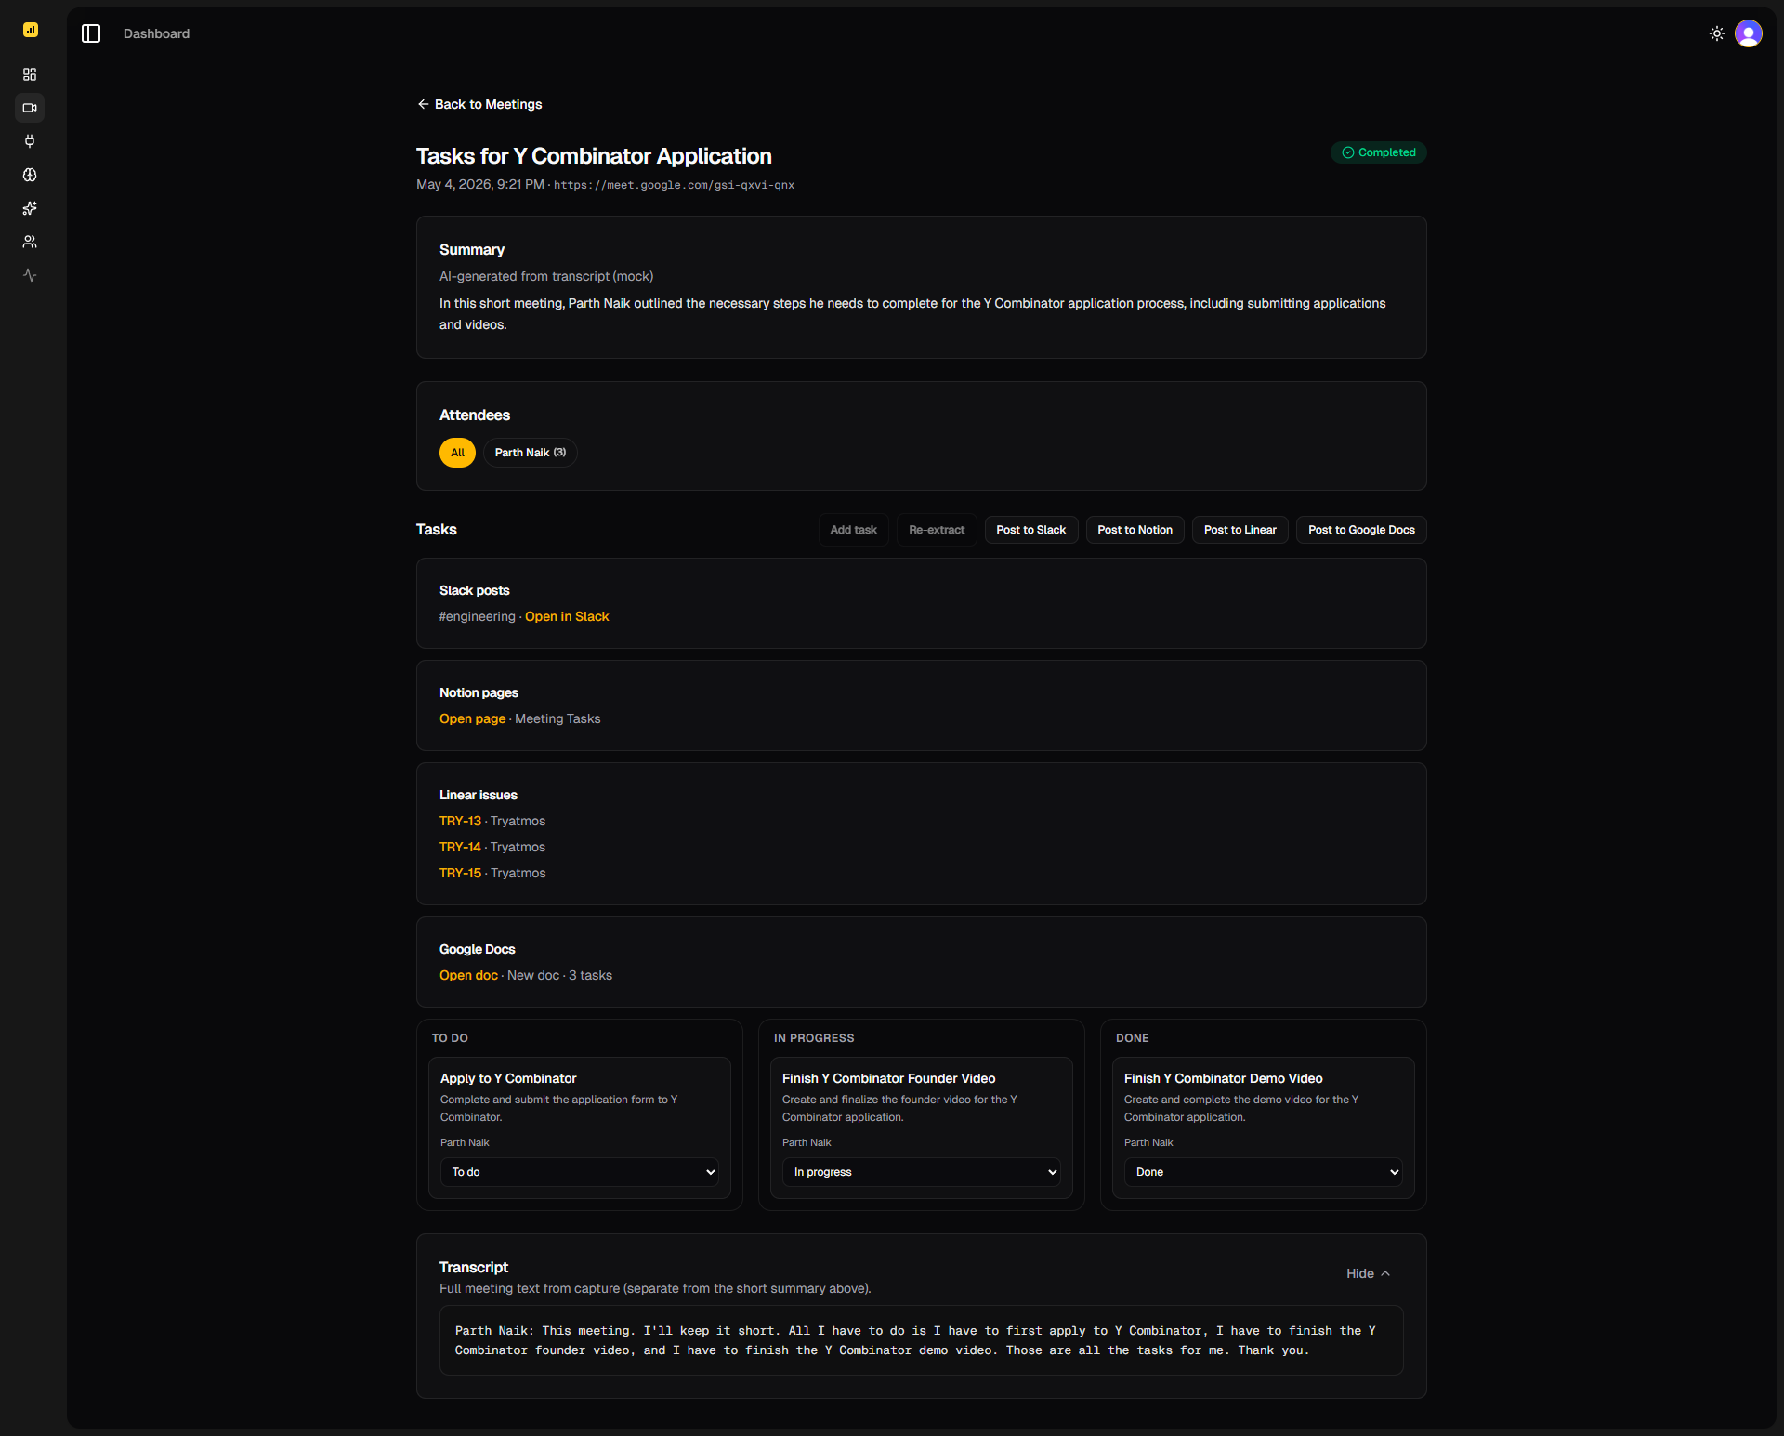
Task: Click Finish Y Combinator Founder Video title
Action: coord(888,1078)
